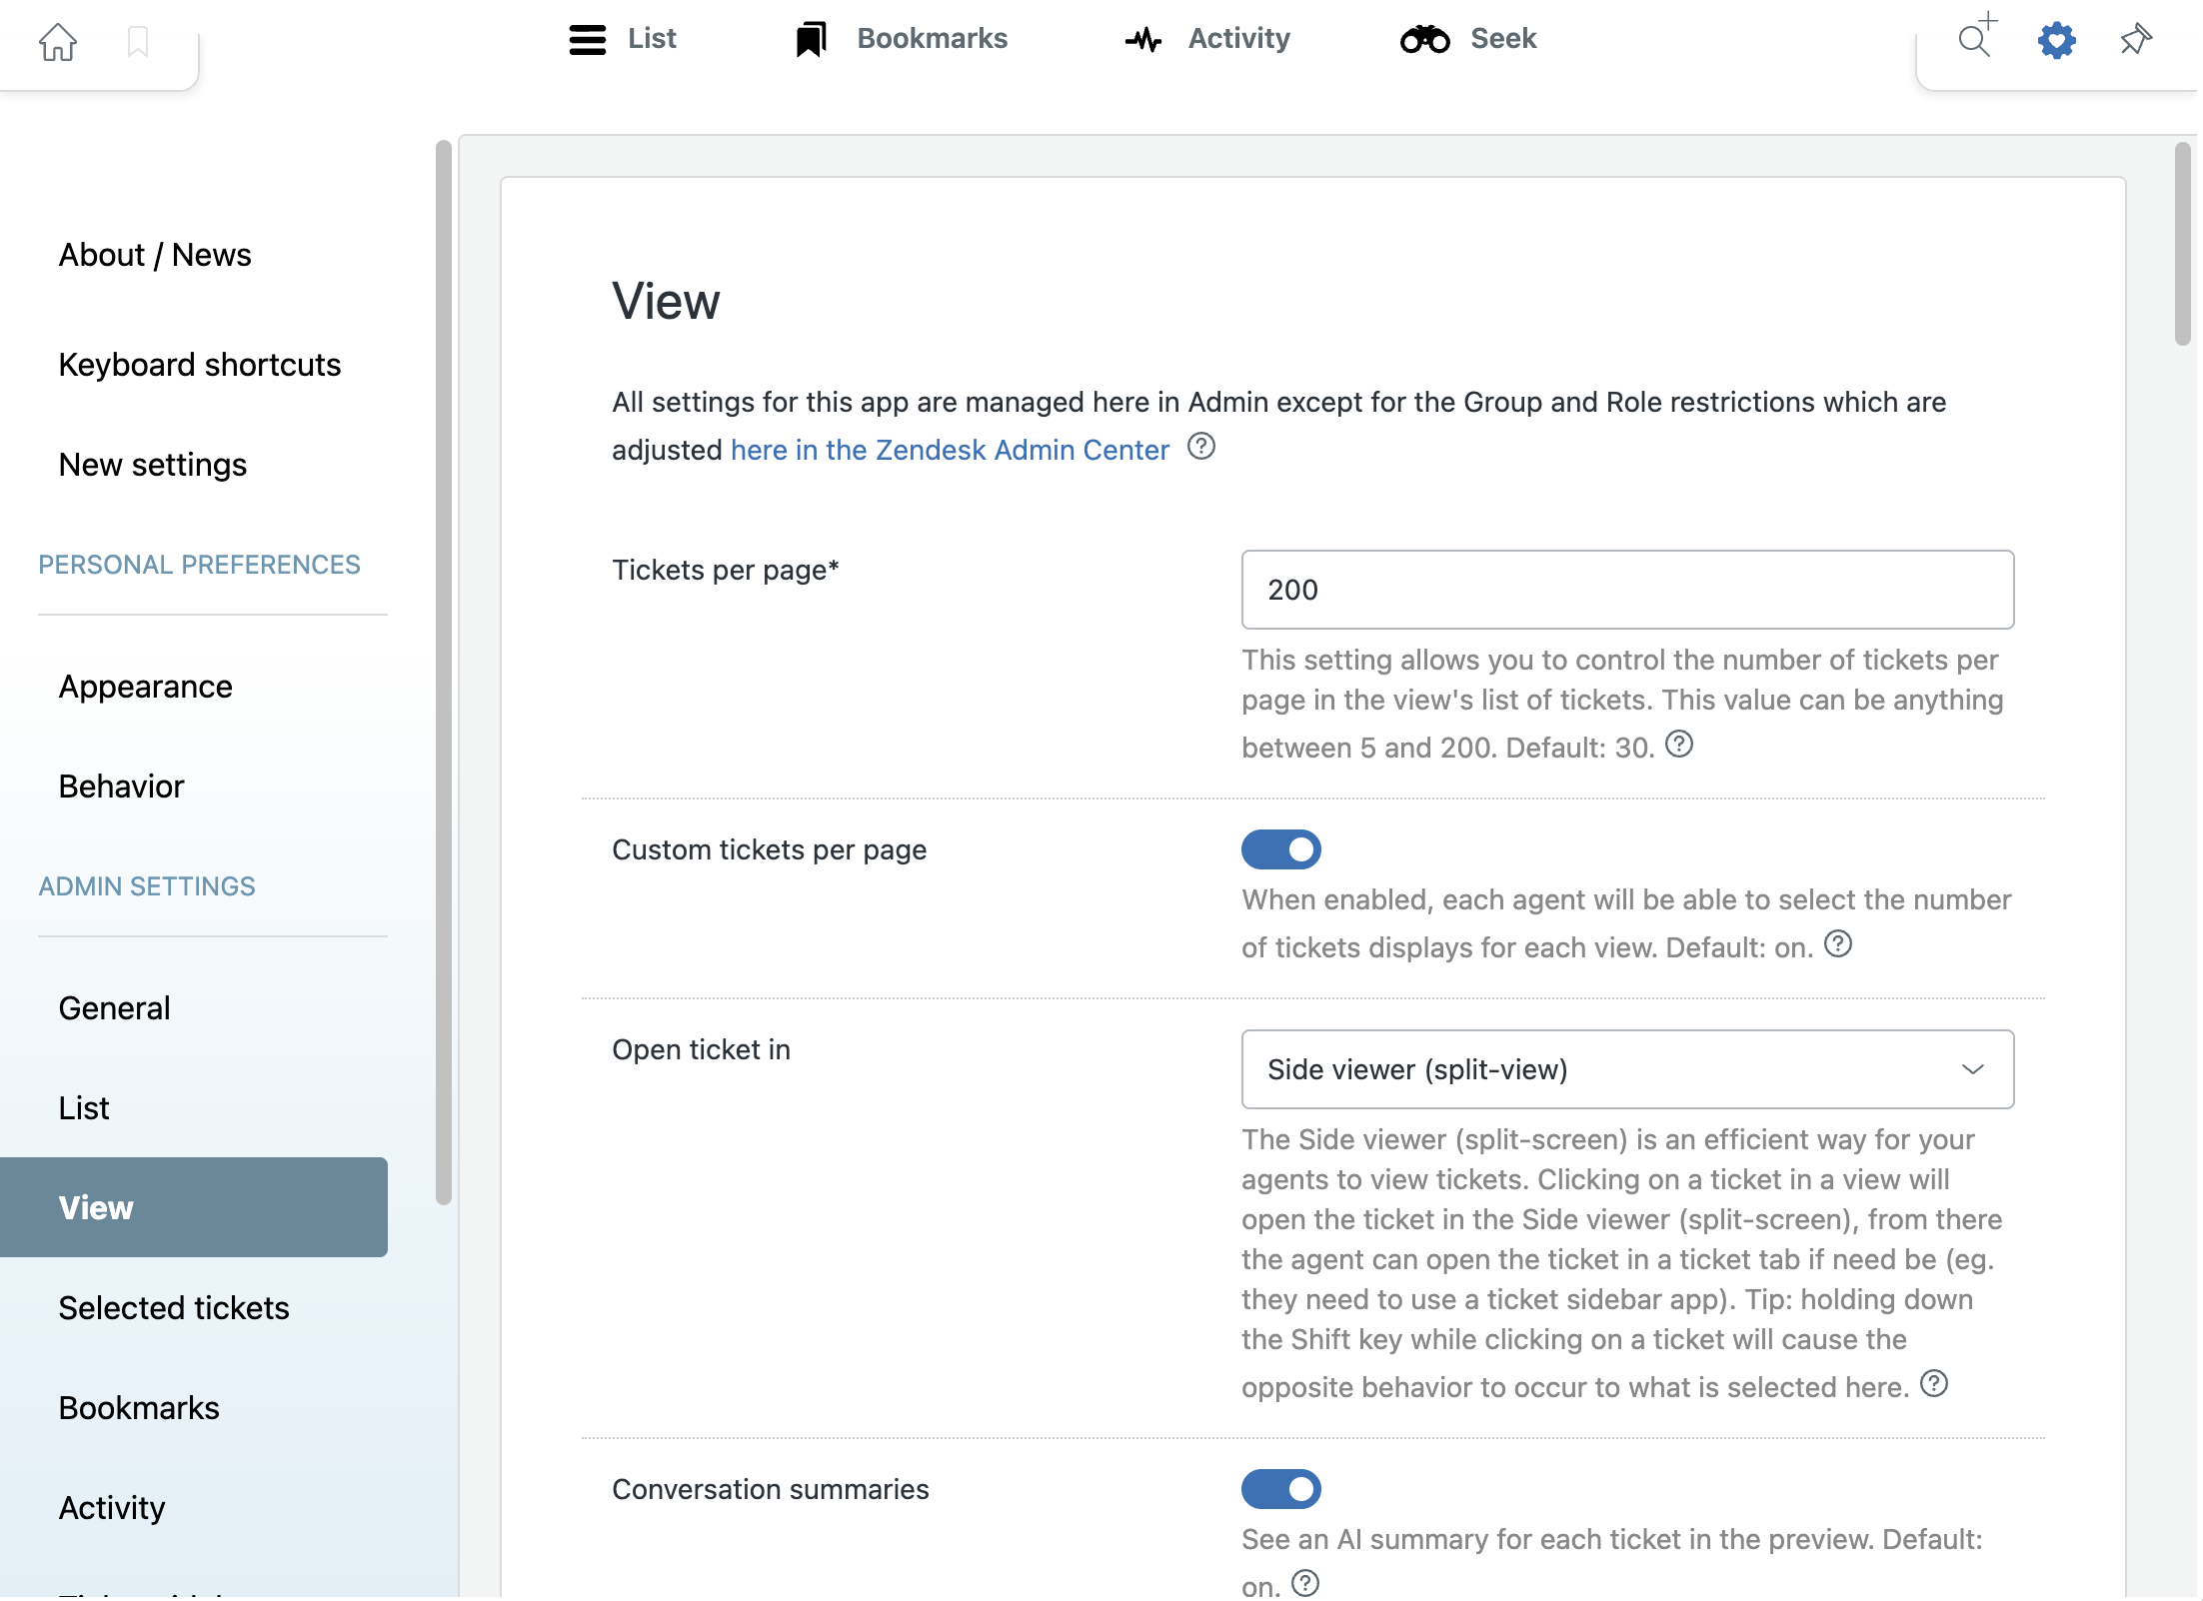
Task: Click help icon after Zendesk Admin Center link
Action: click(x=1201, y=447)
